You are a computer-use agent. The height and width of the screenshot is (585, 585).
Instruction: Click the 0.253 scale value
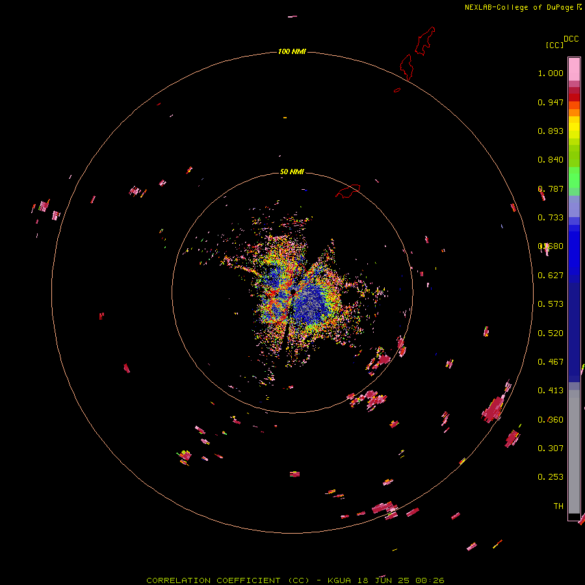click(x=551, y=477)
